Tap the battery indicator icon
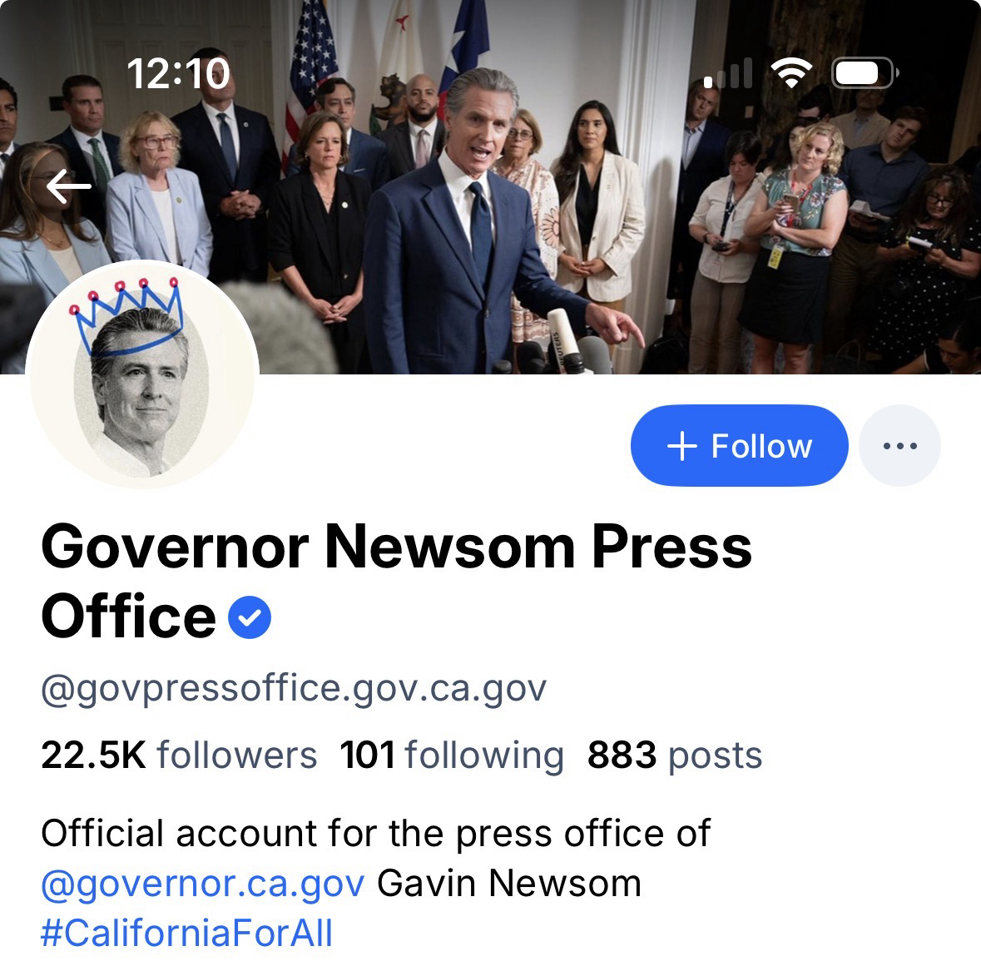 pyautogui.click(x=865, y=72)
